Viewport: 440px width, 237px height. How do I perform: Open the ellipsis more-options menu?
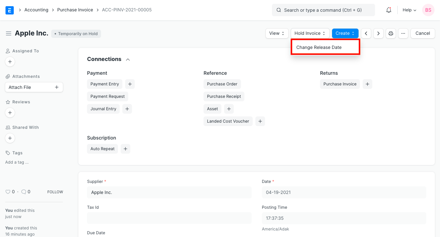point(403,33)
